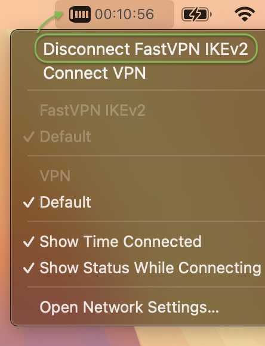Click the green arrow annotation
265x346 pixels.
[x=50, y=21]
